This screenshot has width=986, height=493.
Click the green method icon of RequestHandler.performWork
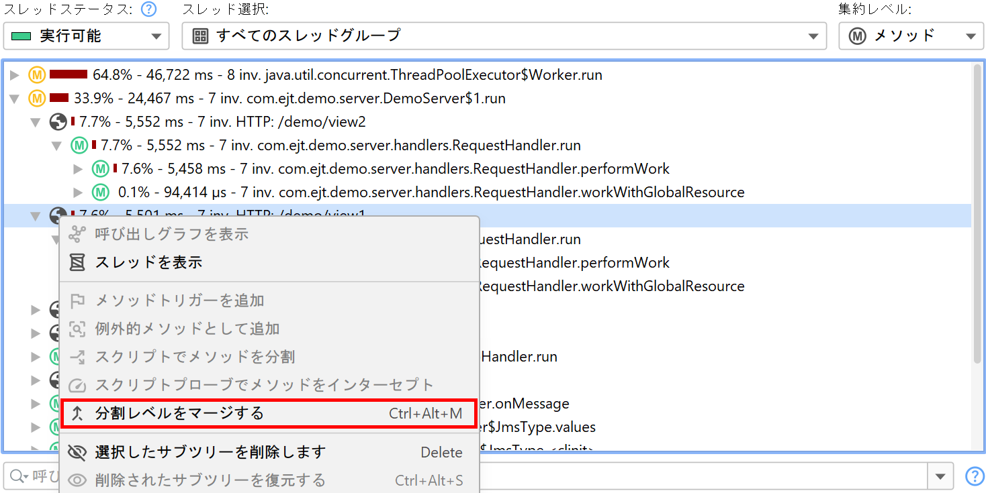[x=101, y=169]
